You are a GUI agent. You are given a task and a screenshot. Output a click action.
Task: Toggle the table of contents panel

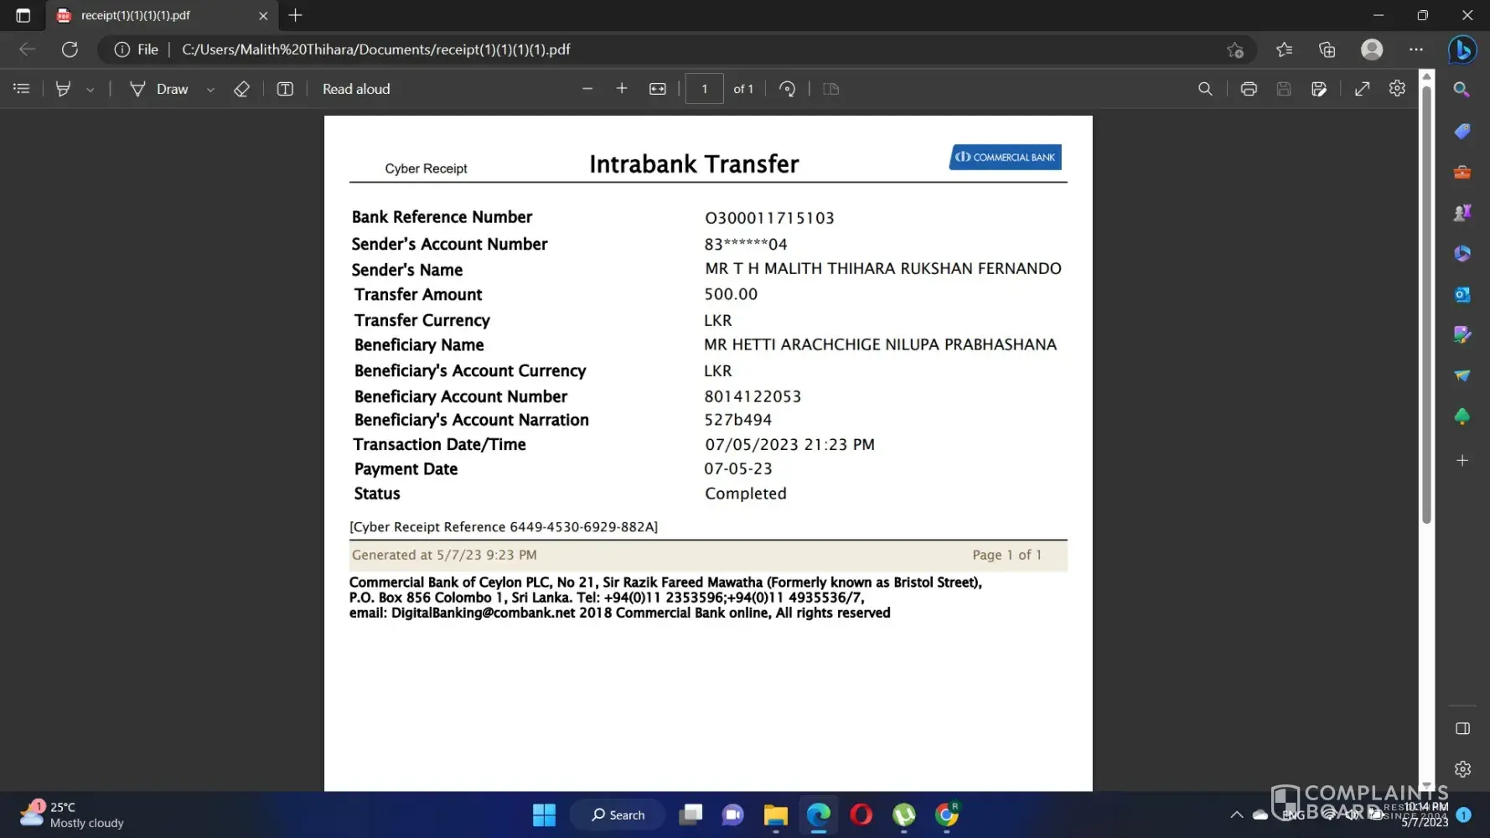point(22,89)
